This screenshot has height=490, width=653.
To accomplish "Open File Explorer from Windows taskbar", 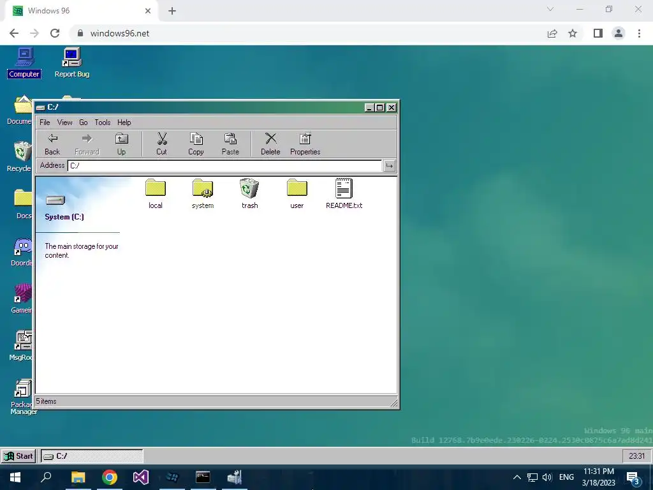I will [x=78, y=477].
